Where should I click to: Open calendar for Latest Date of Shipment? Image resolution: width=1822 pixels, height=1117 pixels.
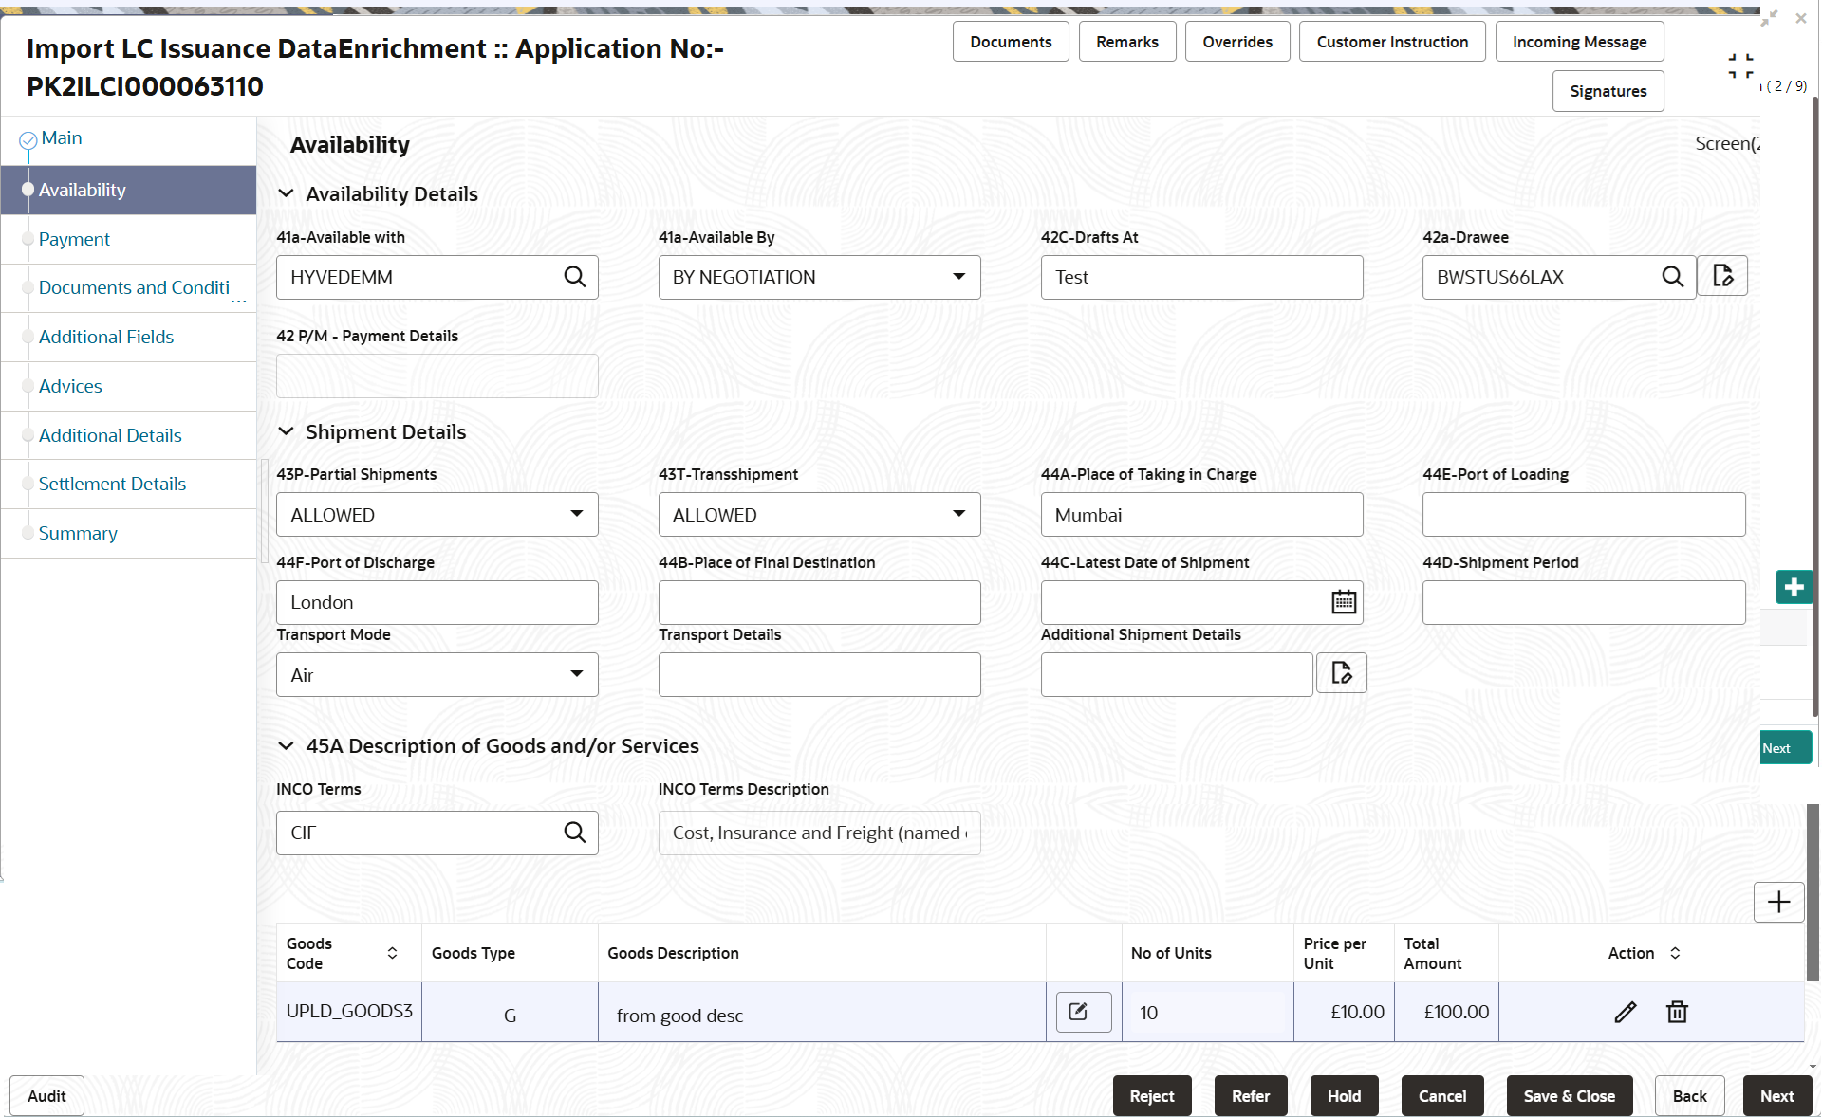1343,602
